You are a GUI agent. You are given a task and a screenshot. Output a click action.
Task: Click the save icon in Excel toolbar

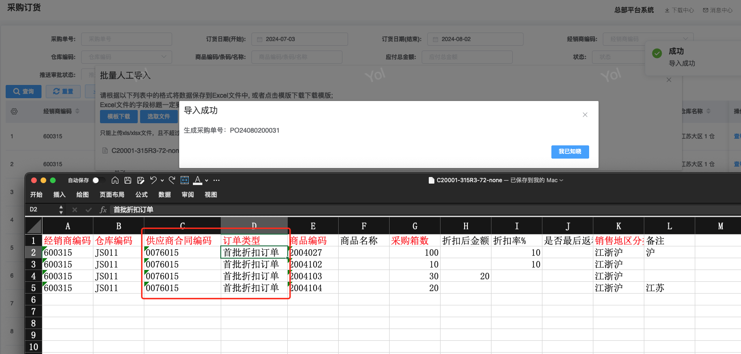click(x=128, y=180)
